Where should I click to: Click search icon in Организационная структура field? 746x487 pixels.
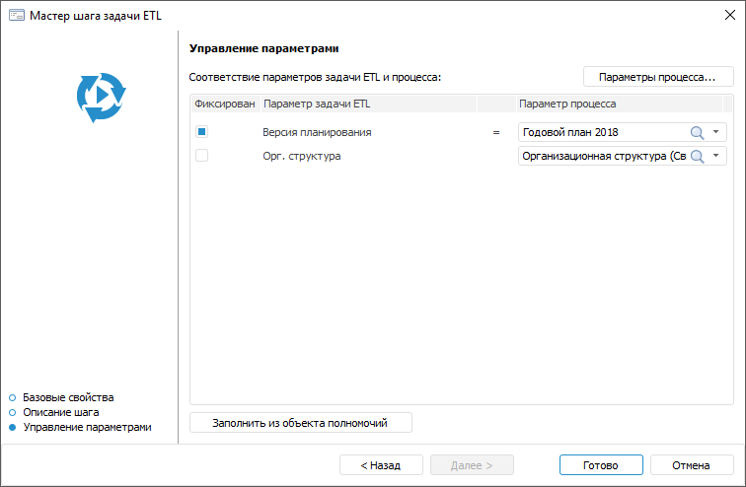[697, 156]
